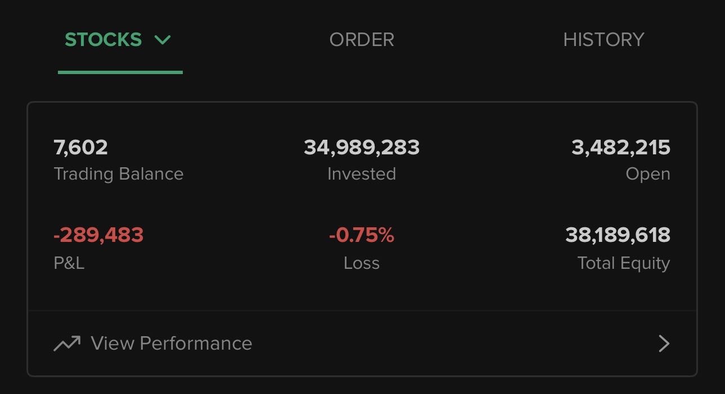Click the Total Equity label

point(624,264)
